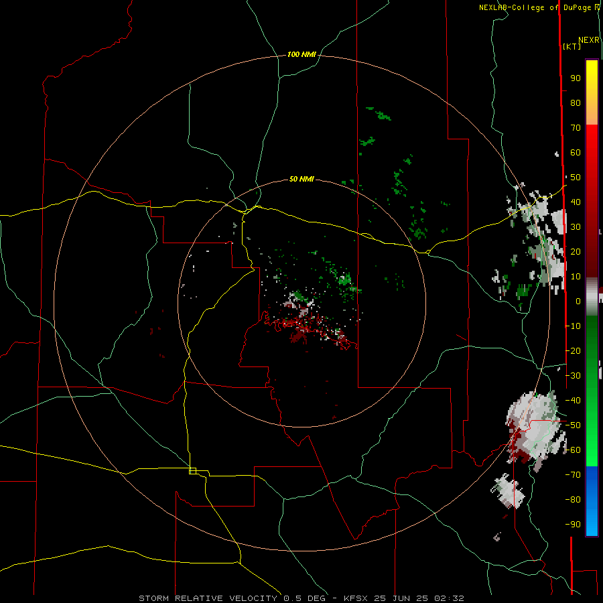Click the -30 value on velocity scale
Viewport: 603px width, 603px height.
(x=573, y=376)
